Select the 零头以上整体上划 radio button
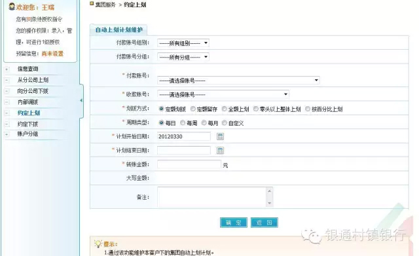 256,109
